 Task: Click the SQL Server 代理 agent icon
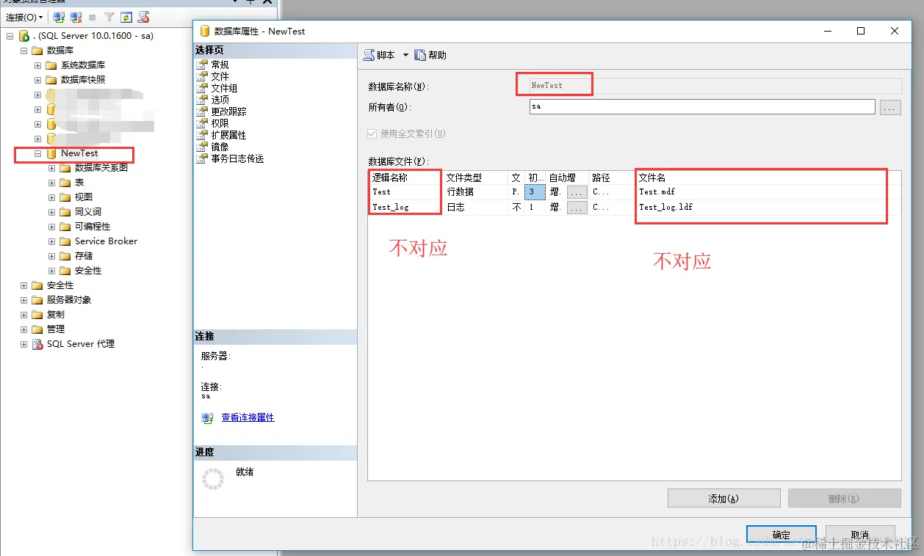tap(37, 344)
